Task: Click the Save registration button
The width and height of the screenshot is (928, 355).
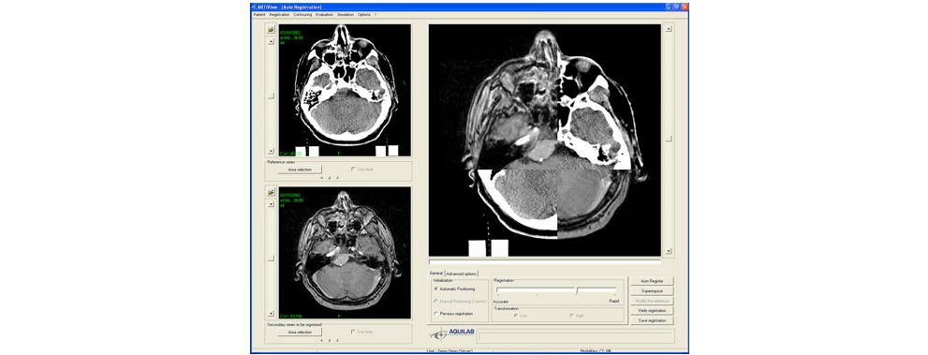Action: click(652, 320)
